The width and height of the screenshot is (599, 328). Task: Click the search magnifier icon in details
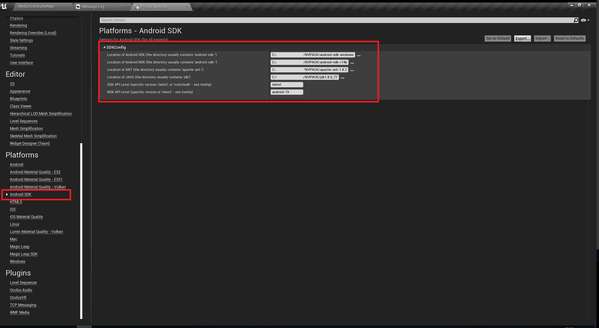(x=576, y=20)
